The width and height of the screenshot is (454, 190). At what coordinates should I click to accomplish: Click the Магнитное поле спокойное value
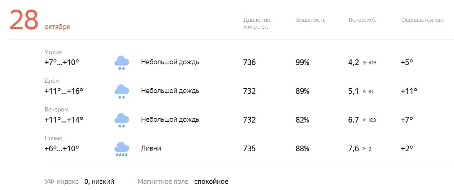coord(211,182)
